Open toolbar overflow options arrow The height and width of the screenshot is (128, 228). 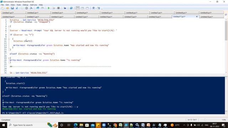point(102,9)
